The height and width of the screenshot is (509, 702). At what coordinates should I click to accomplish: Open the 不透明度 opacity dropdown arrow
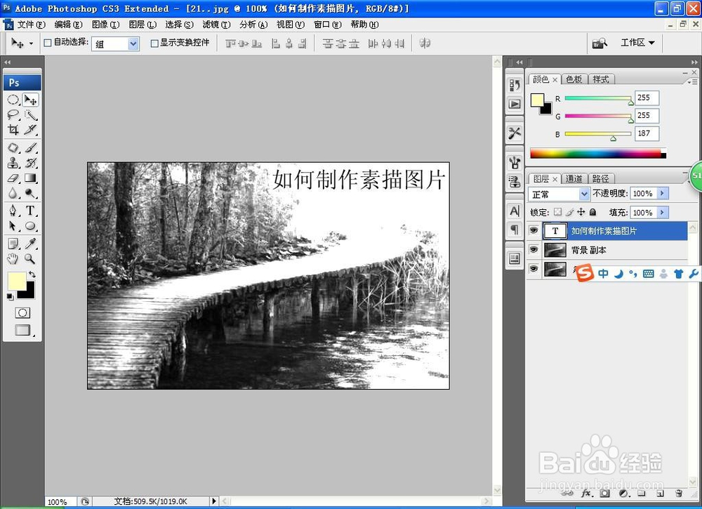tap(661, 194)
